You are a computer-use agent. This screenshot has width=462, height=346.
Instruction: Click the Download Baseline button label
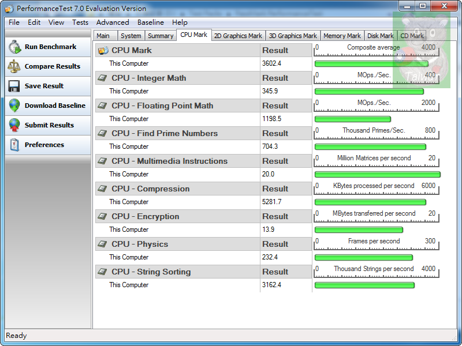[55, 106]
